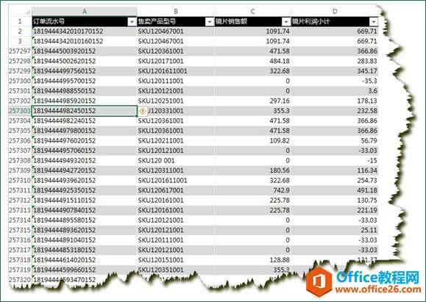Click profit value 345.17

click(x=335, y=71)
